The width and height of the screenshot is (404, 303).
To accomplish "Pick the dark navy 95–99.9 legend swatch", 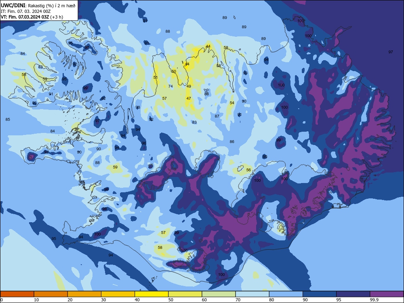I will click(353, 294).
